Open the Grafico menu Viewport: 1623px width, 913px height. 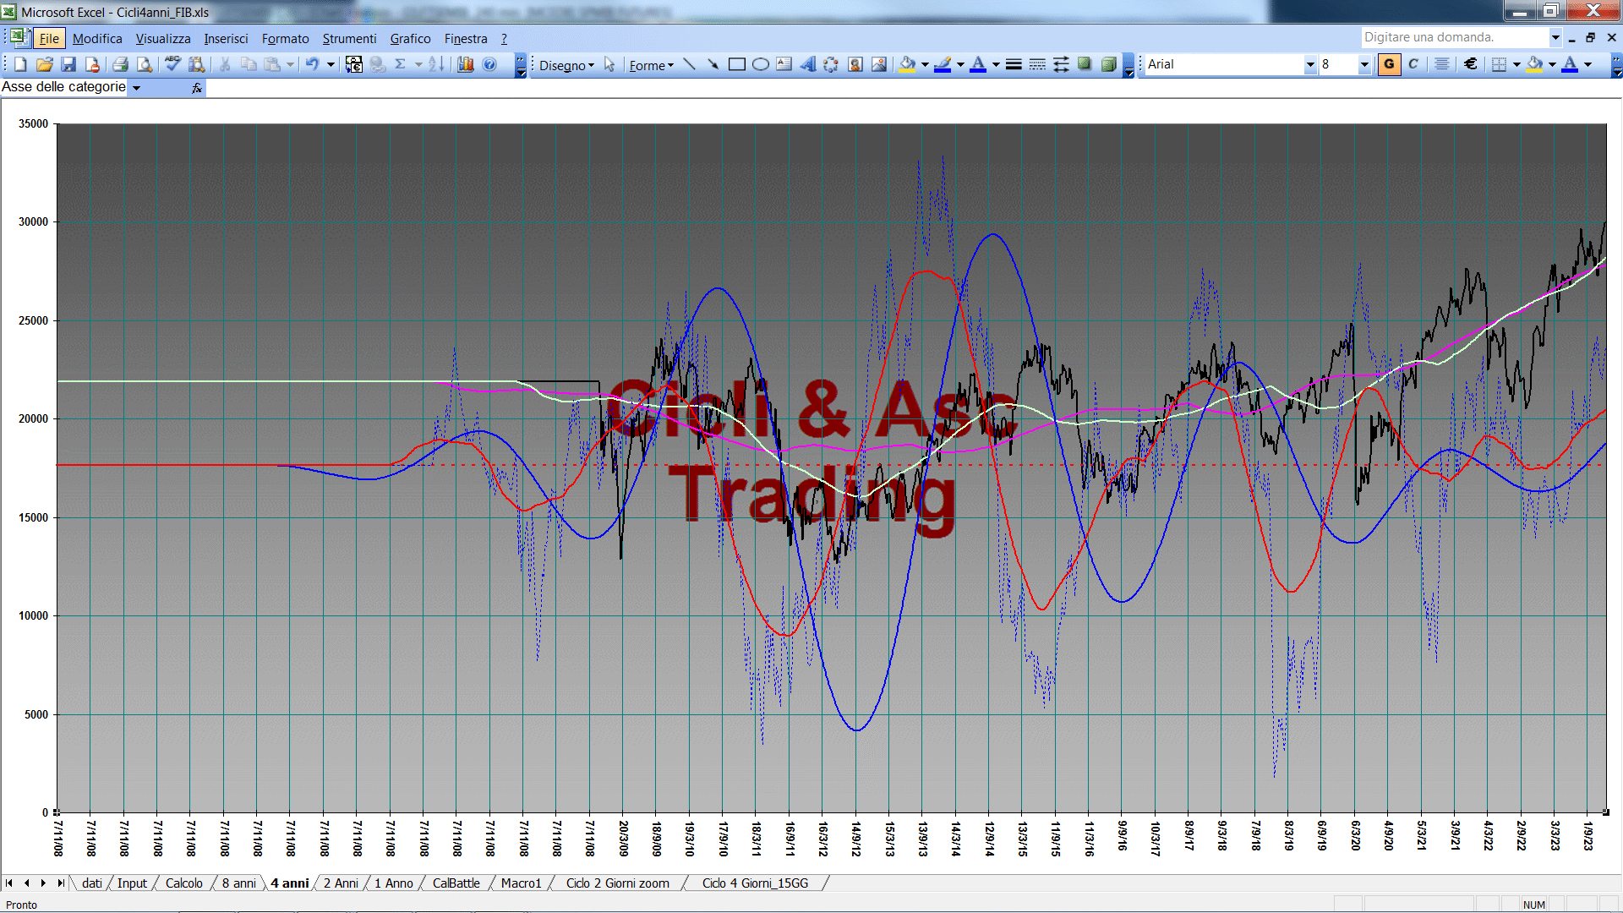tap(410, 39)
